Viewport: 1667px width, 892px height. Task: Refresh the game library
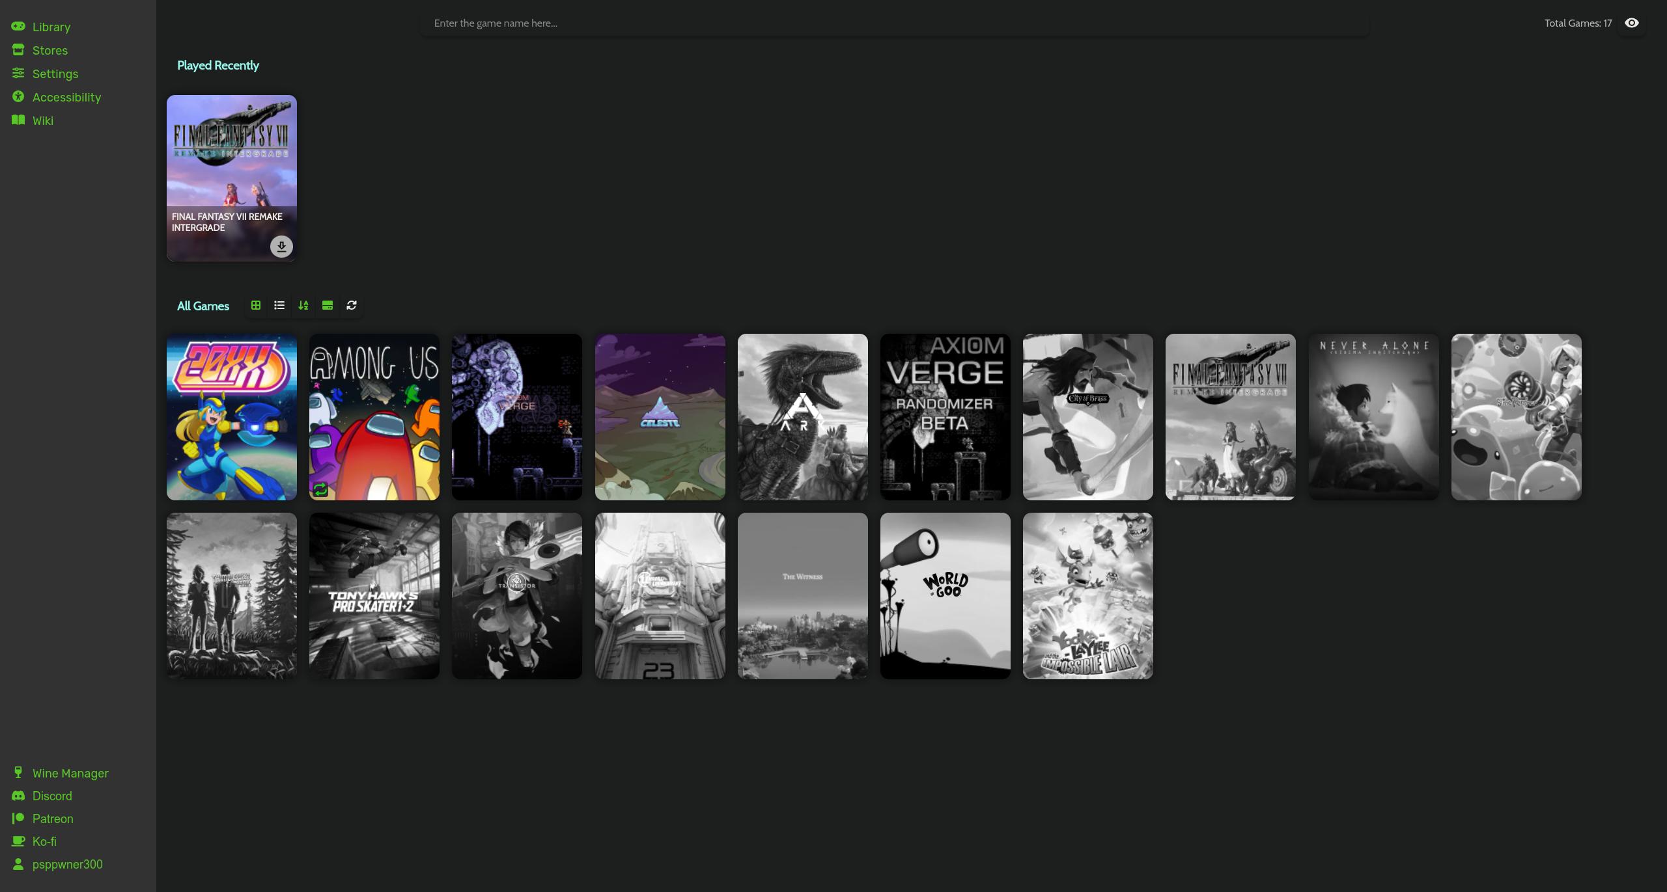point(352,305)
